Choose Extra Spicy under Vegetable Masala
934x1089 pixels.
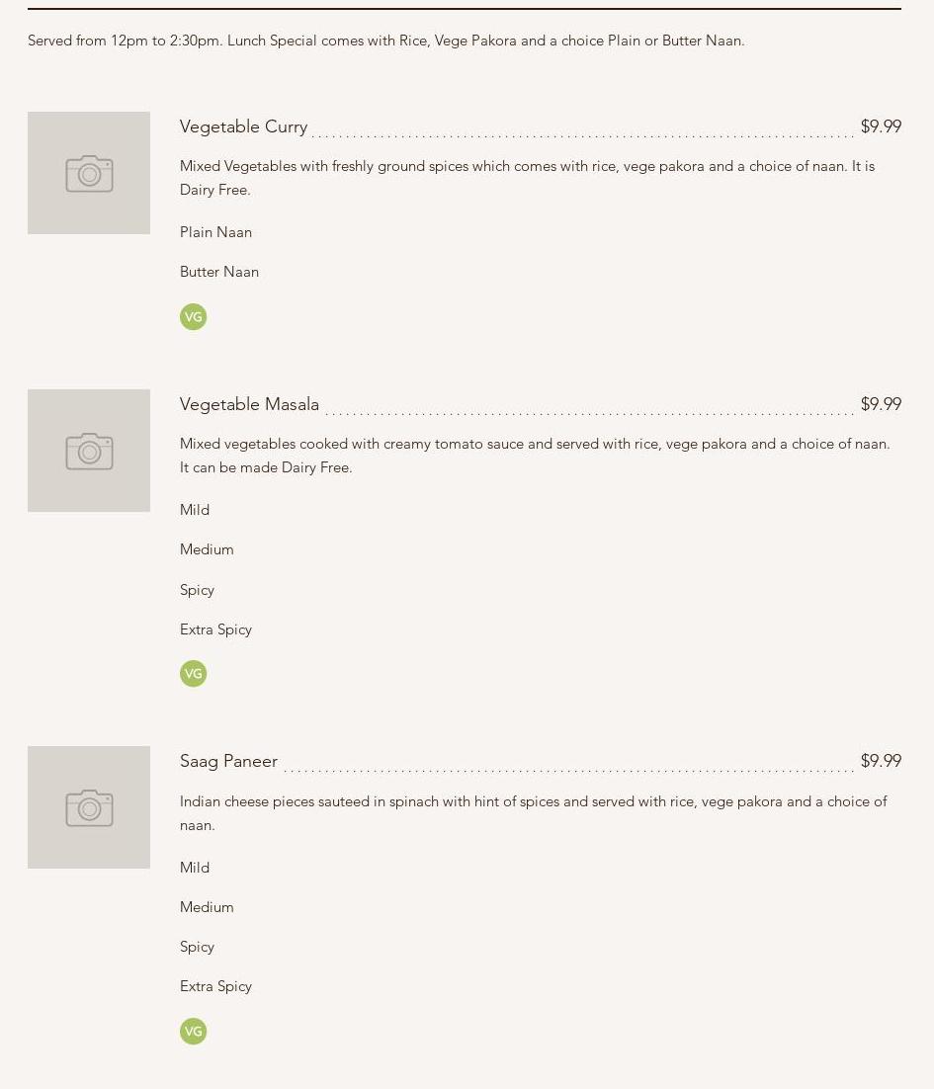tap(215, 629)
